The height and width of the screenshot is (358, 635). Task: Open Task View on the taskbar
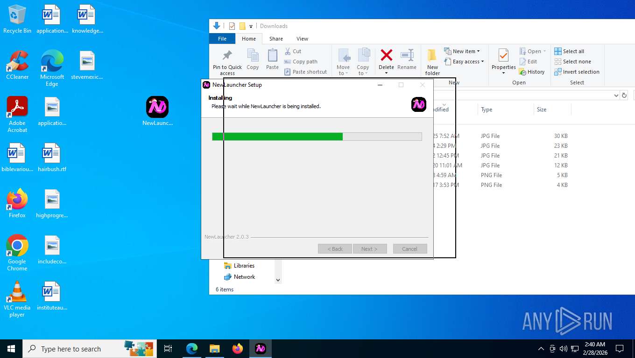pyautogui.click(x=168, y=349)
